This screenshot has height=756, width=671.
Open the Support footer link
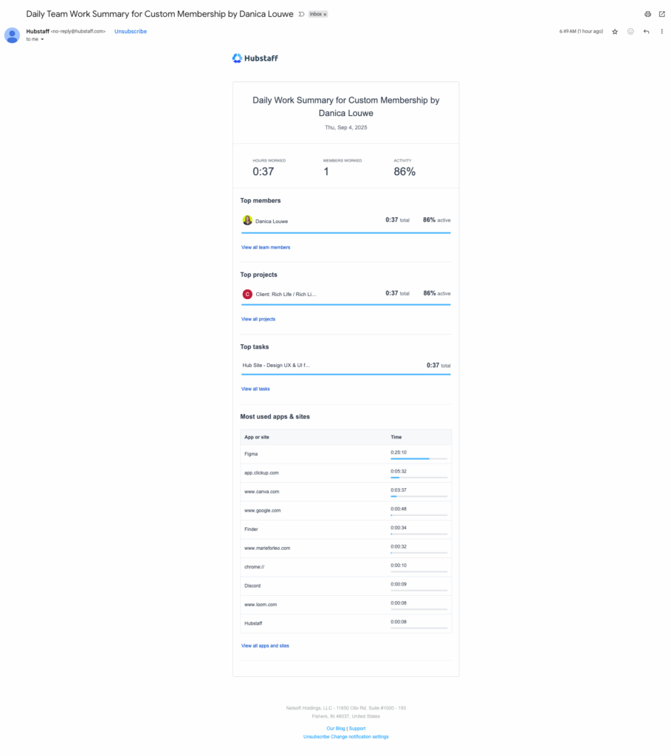[357, 729]
